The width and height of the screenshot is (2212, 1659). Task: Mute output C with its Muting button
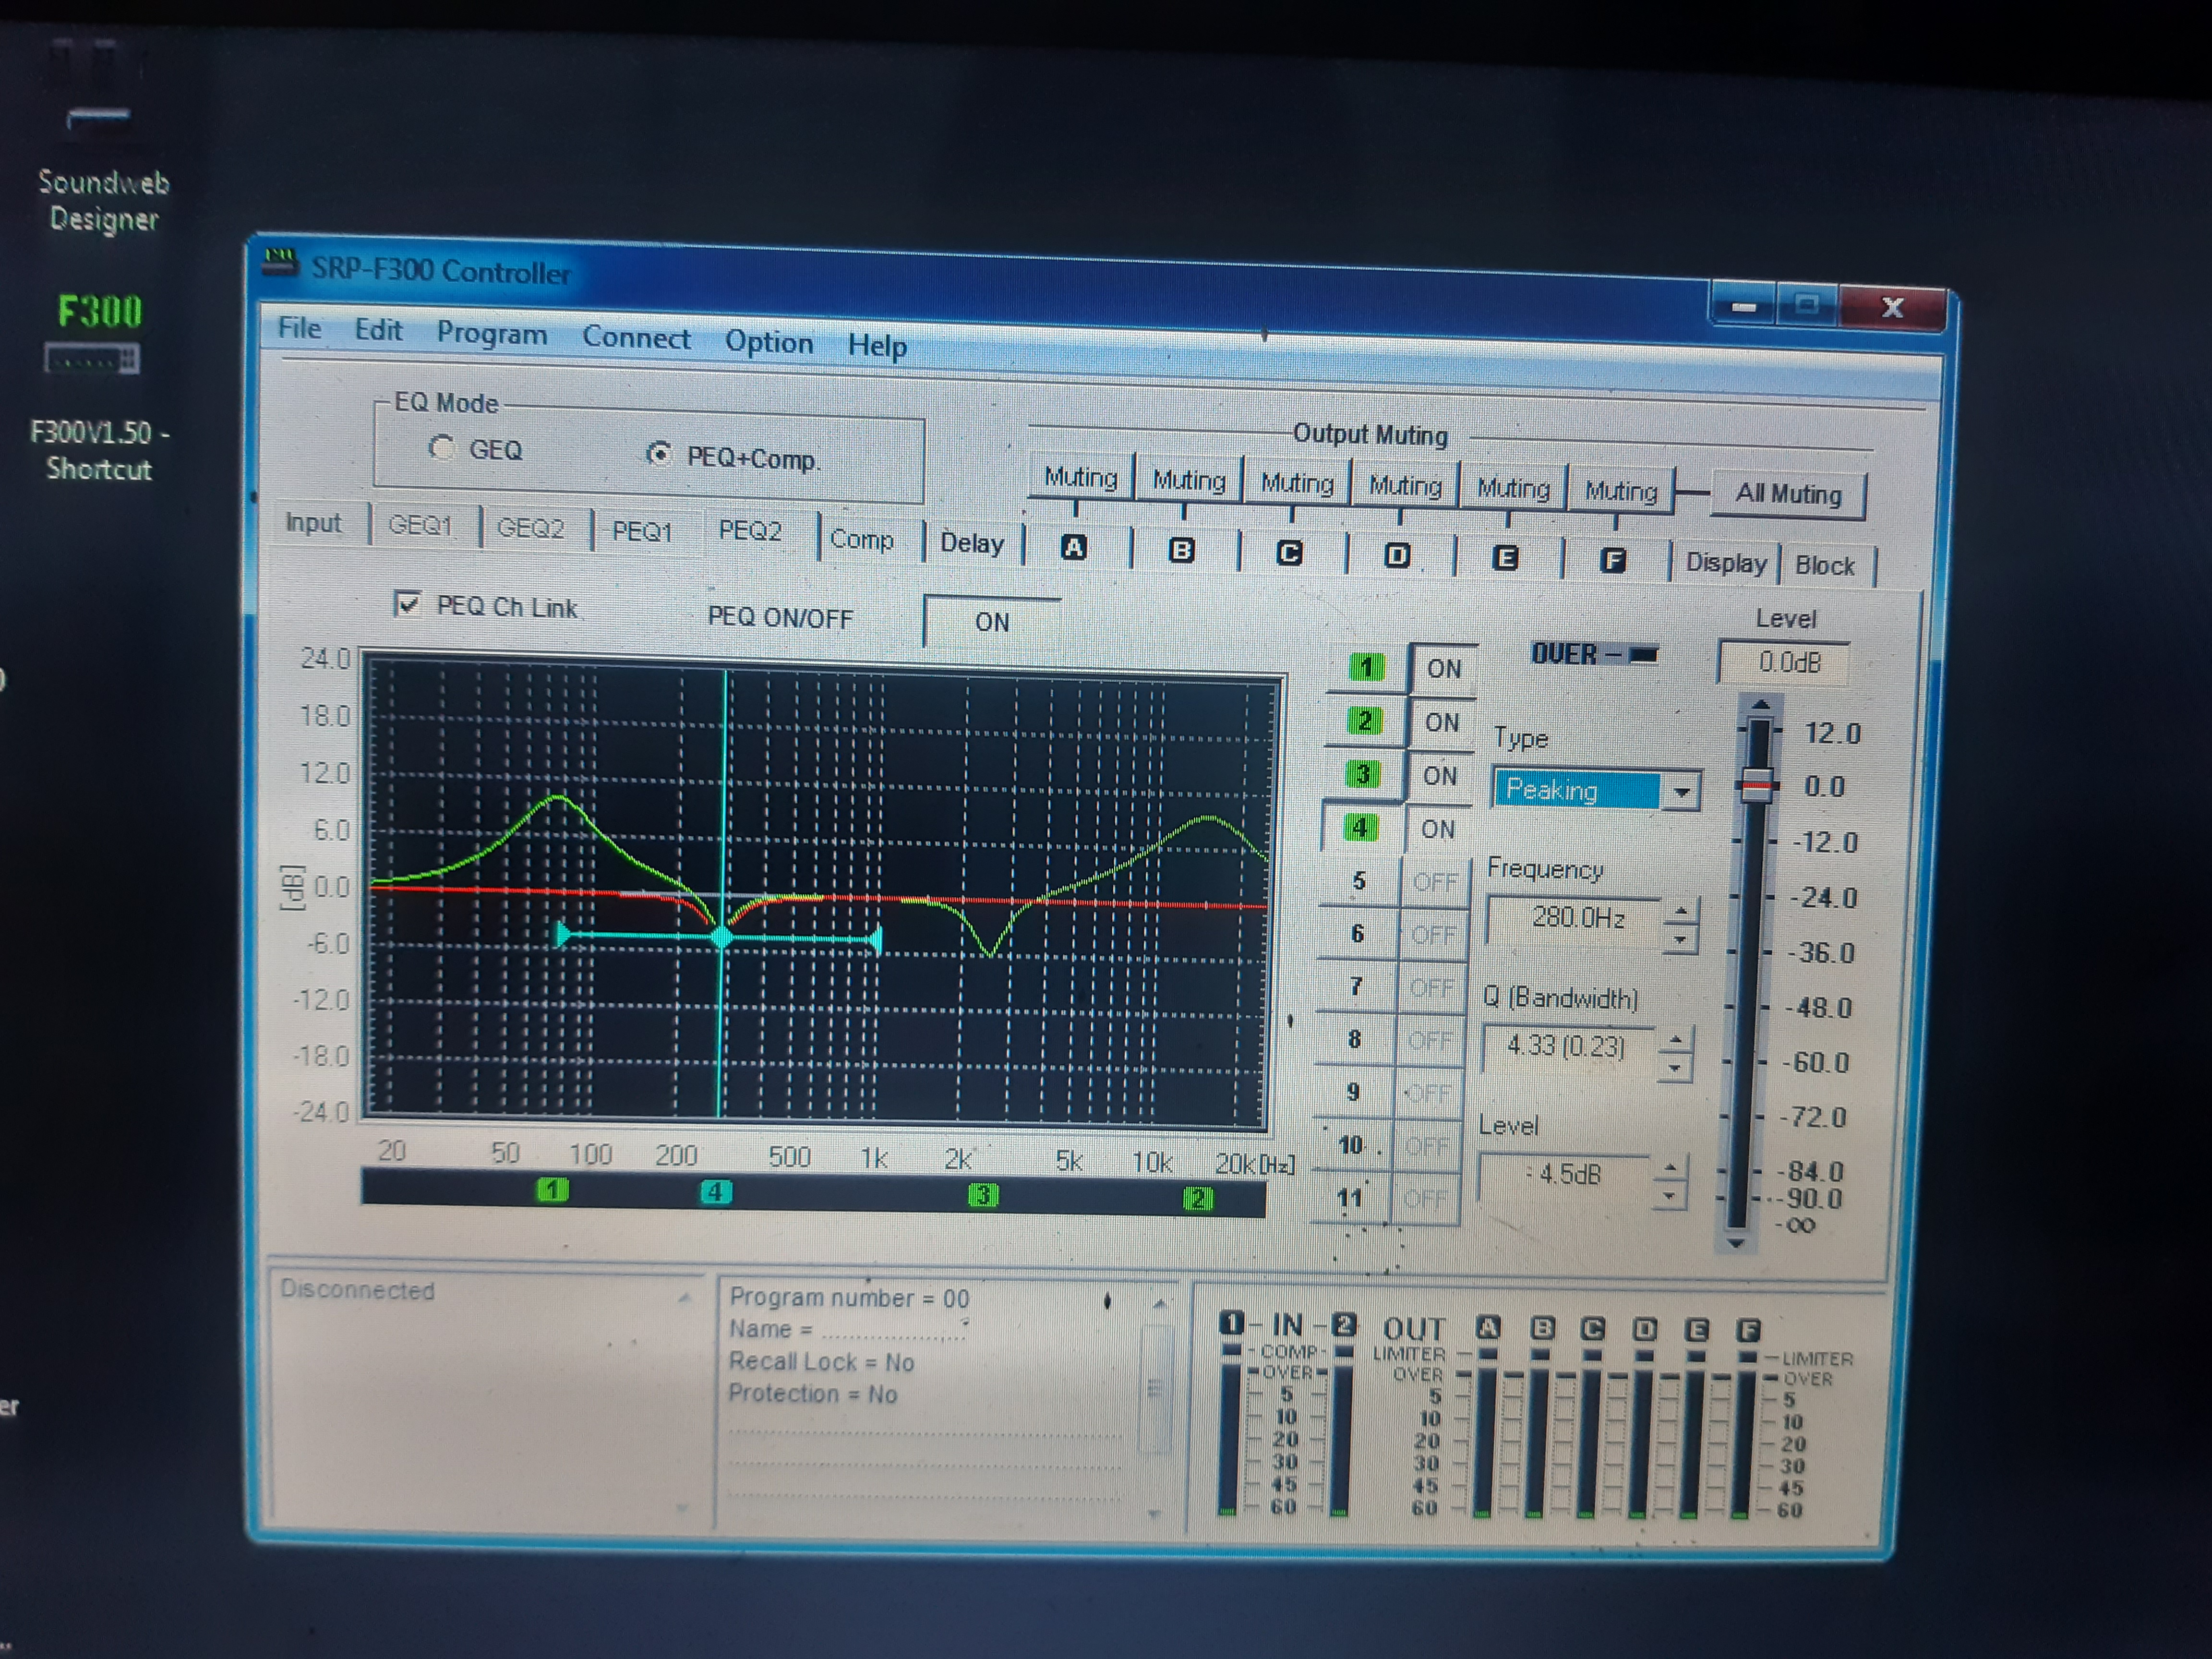pos(1297,483)
